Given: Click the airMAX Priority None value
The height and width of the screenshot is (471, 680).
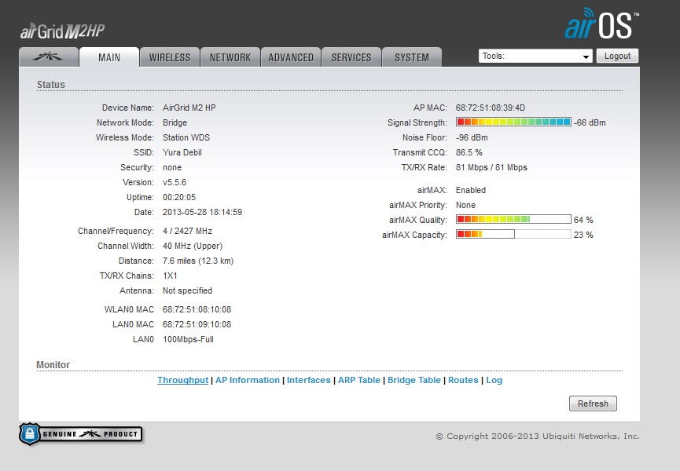Looking at the screenshot, I should click(465, 205).
